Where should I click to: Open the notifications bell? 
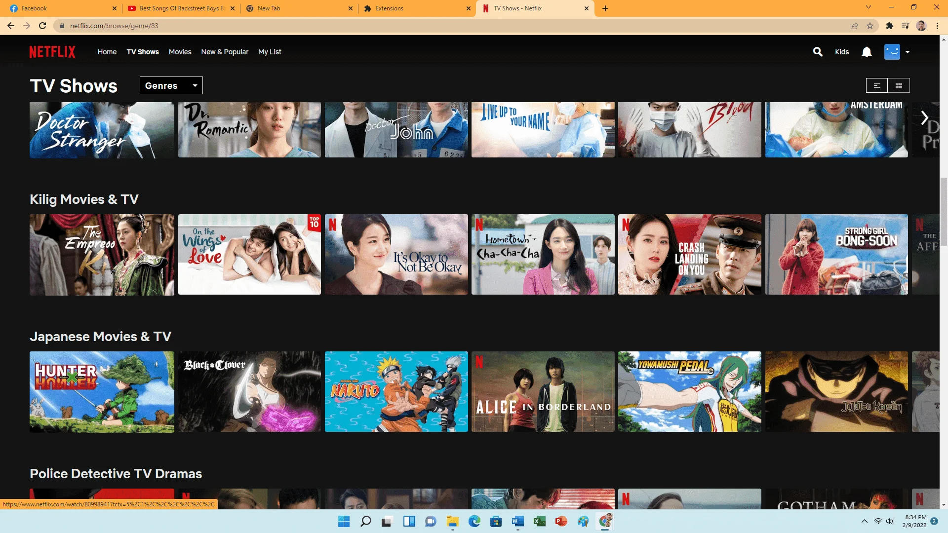867,52
